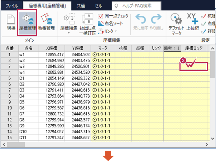Select Y coordinate 24404.502
The height and width of the screenshot is (161, 216).
coord(78,54)
